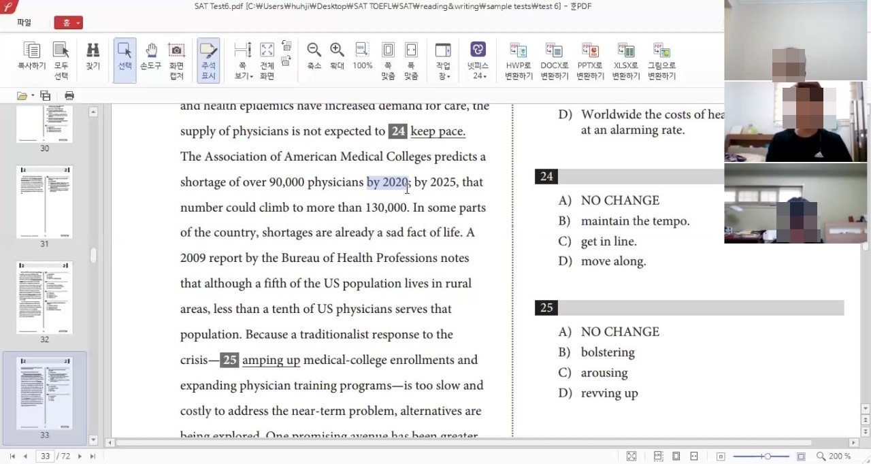871x464 pixels.
Task: Go to previous page arrow
Action: [x=25, y=457]
